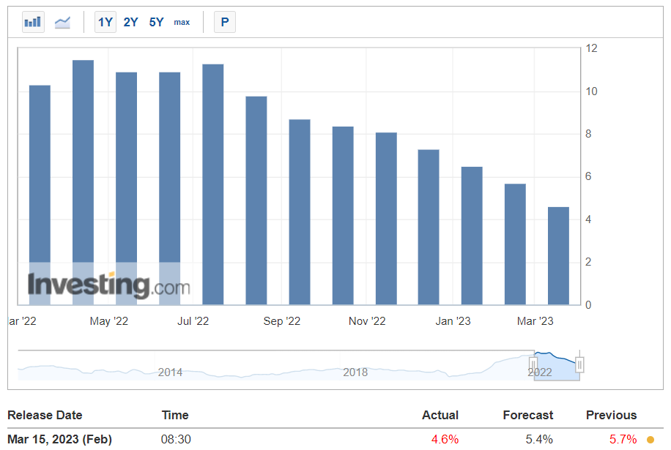671x450 pixels.
Task: Click the Forecast column header
Action: coord(527,415)
